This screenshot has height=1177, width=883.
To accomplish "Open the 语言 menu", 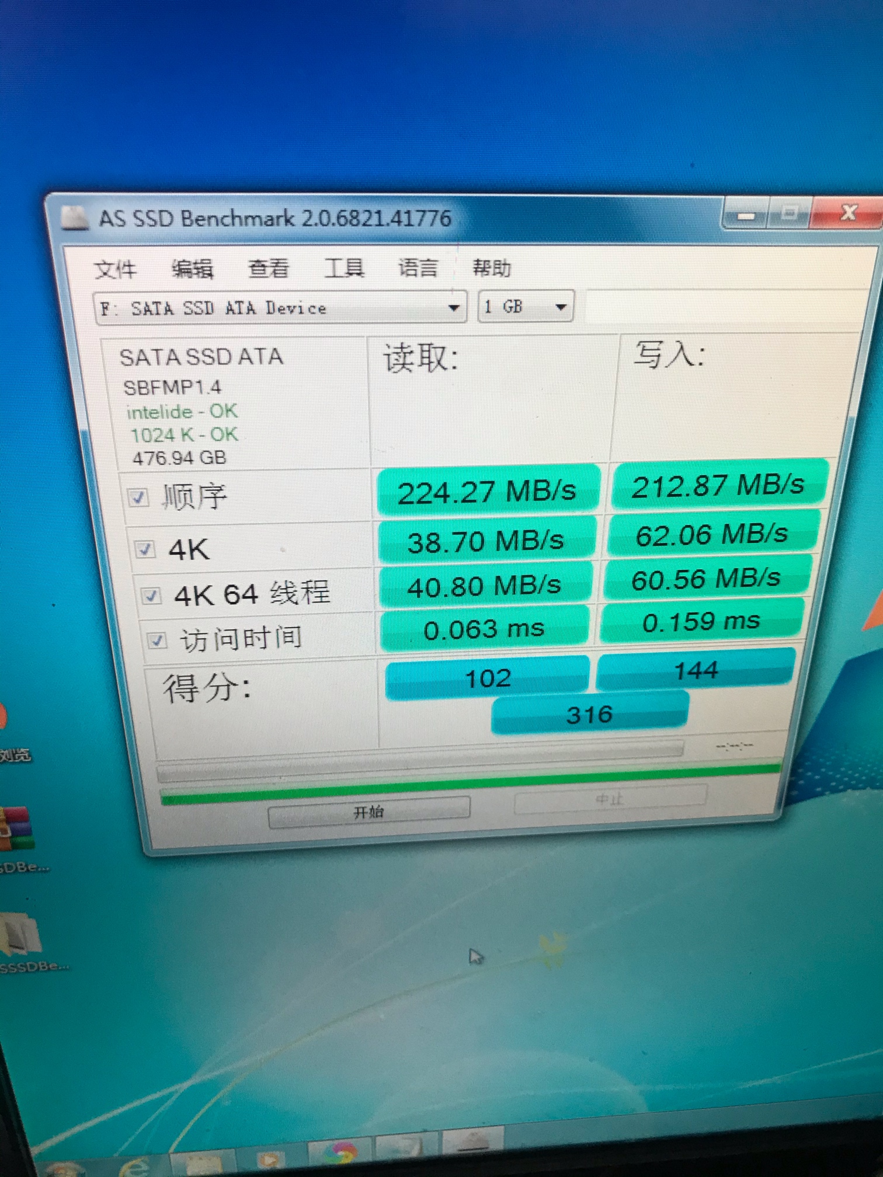I will (418, 267).
